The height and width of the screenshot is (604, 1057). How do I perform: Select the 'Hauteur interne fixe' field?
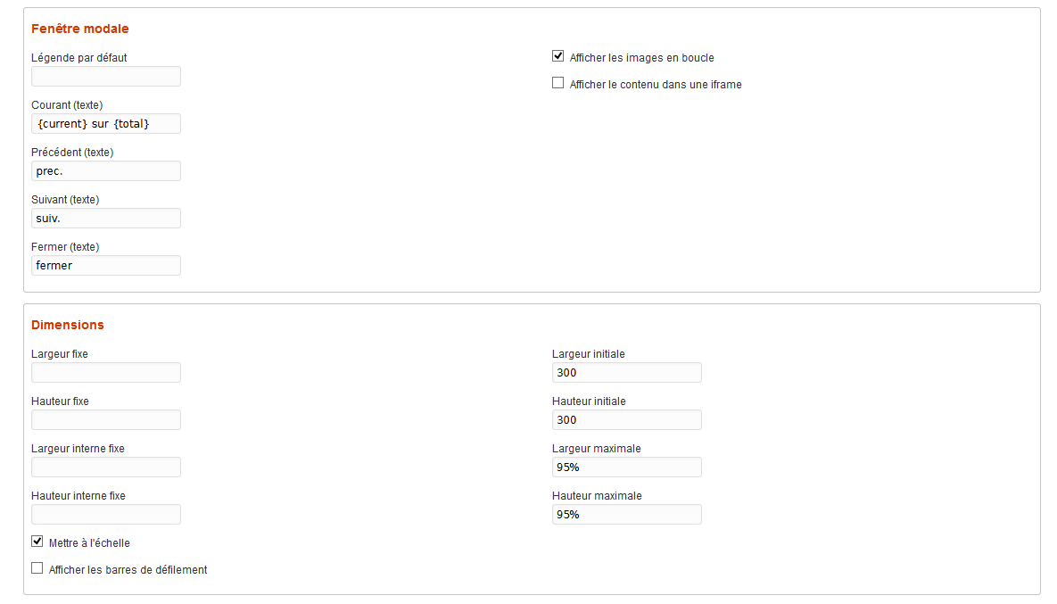pos(106,515)
